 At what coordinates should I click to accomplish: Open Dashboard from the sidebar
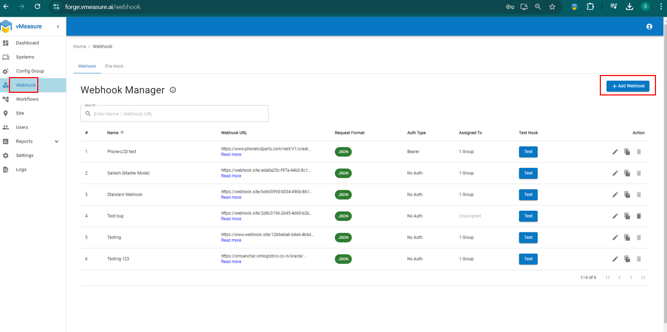pyautogui.click(x=27, y=43)
